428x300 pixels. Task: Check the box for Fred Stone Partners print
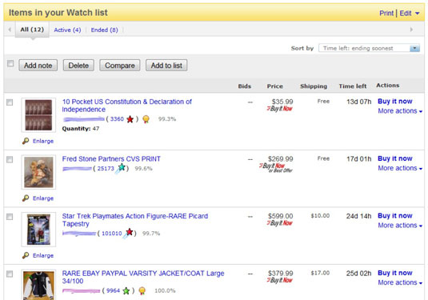pos(10,159)
